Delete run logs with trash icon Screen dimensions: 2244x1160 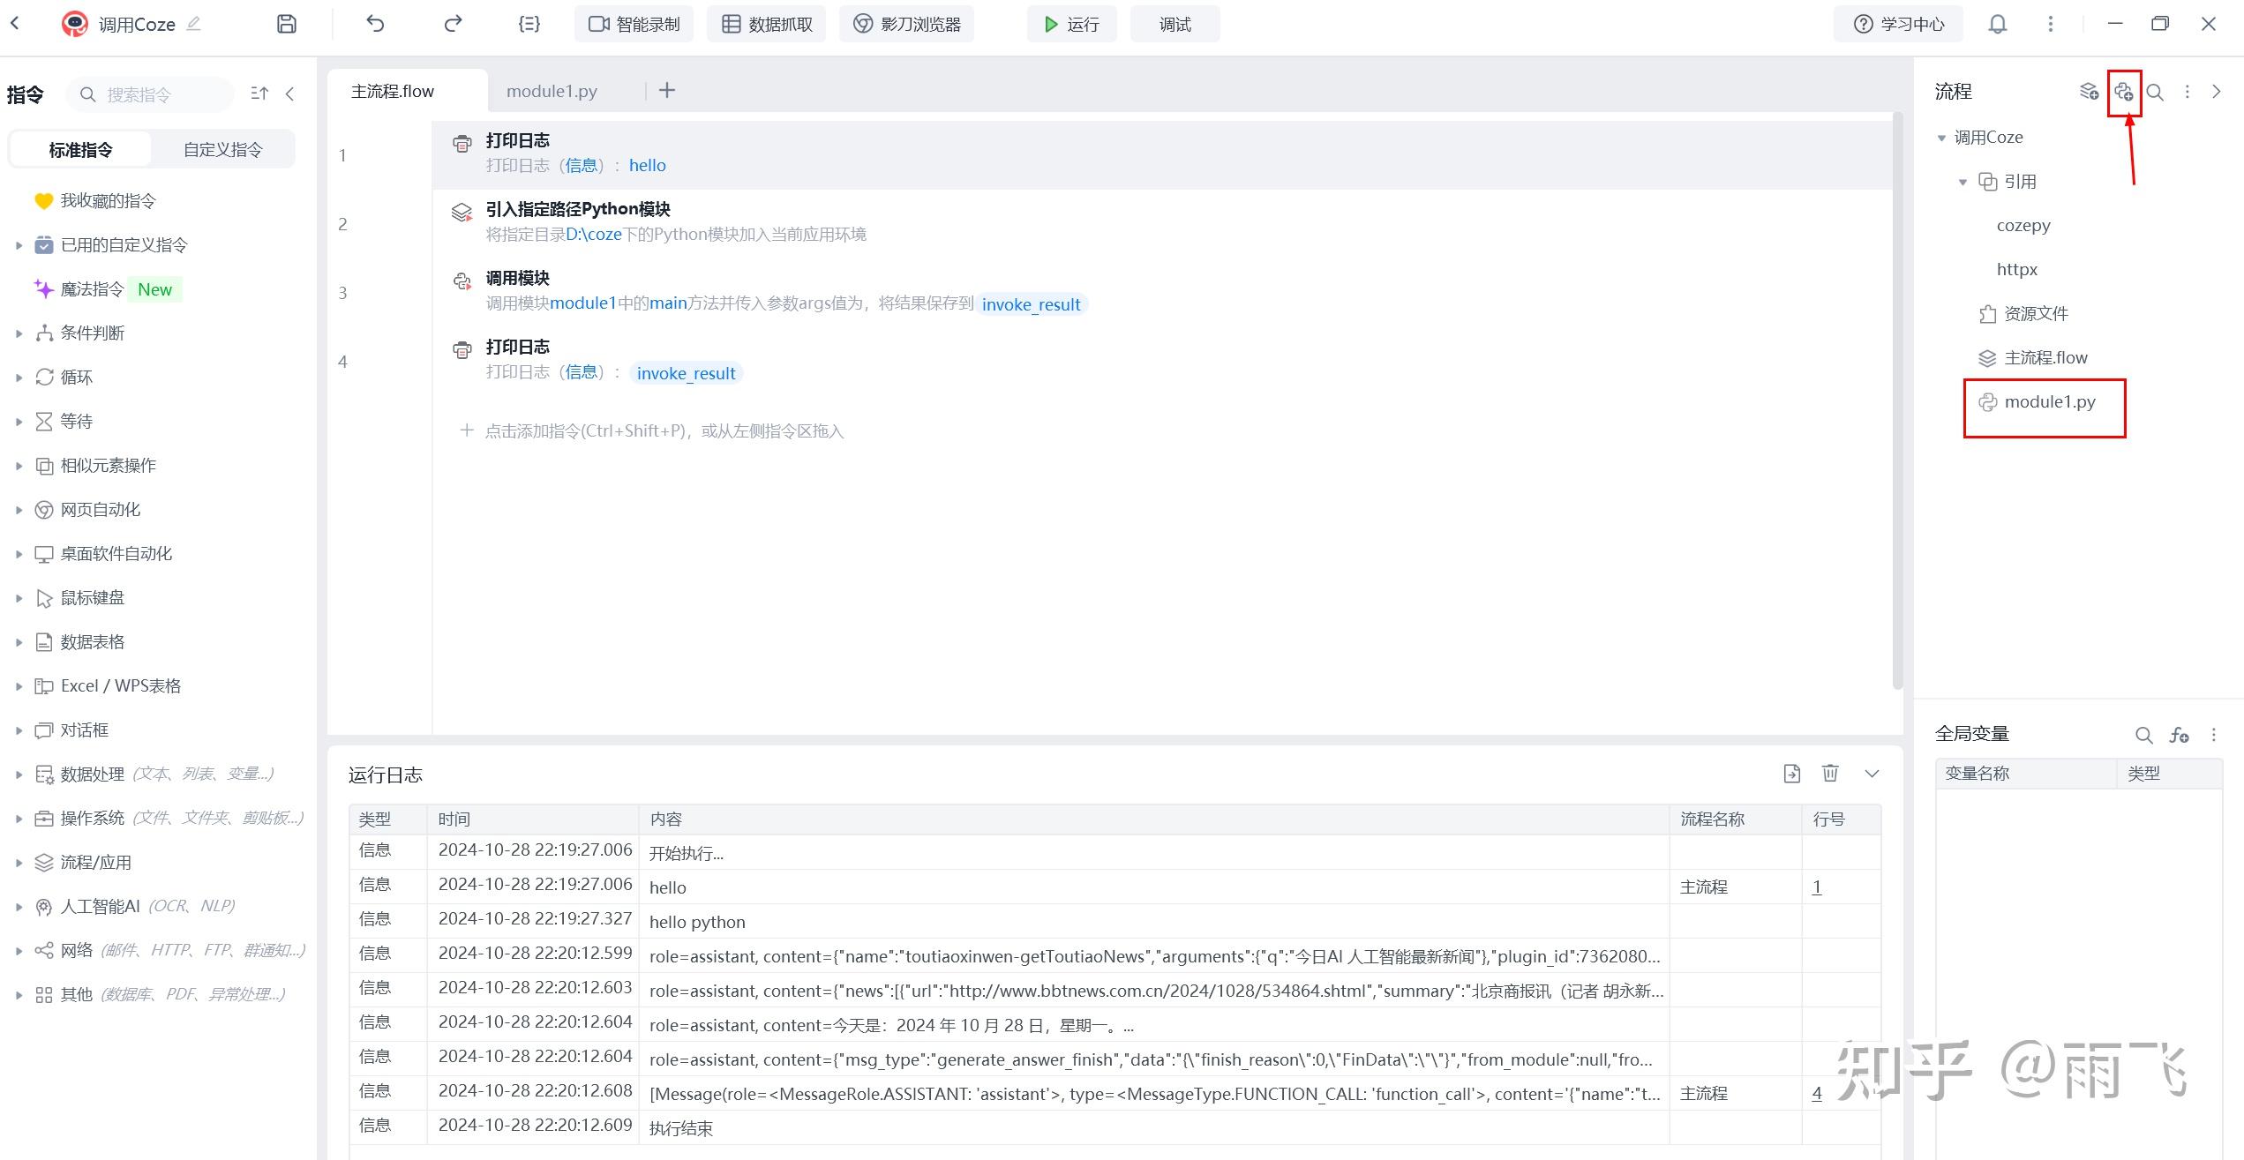click(1830, 774)
